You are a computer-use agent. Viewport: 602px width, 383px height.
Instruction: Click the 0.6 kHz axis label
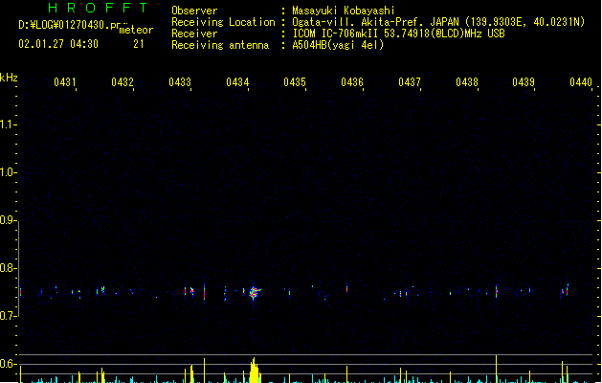click(x=8, y=364)
